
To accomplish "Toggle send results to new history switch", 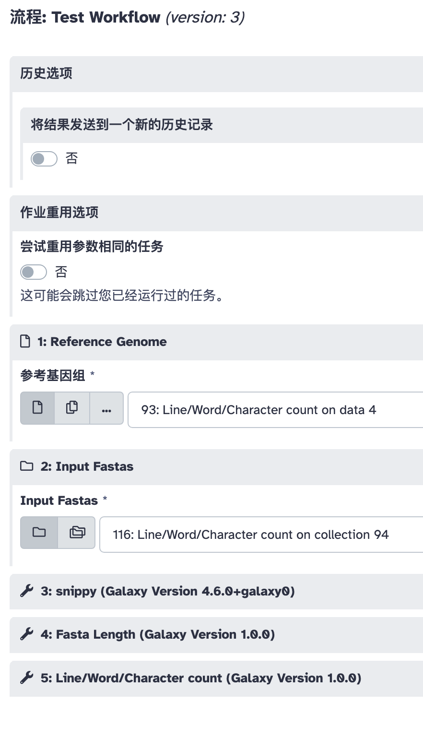I will click(44, 158).
